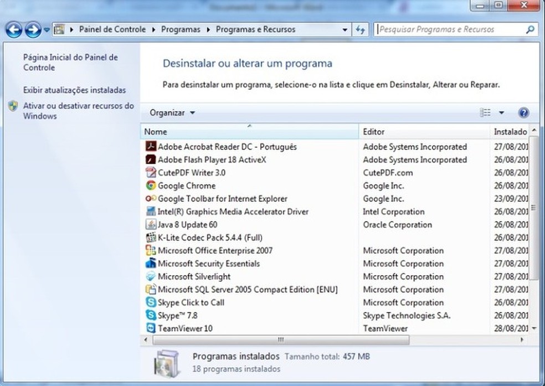This screenshot has width=545, height=386.
Task: Click the 18 programas instalados text
Action: [x=236, y=369]
